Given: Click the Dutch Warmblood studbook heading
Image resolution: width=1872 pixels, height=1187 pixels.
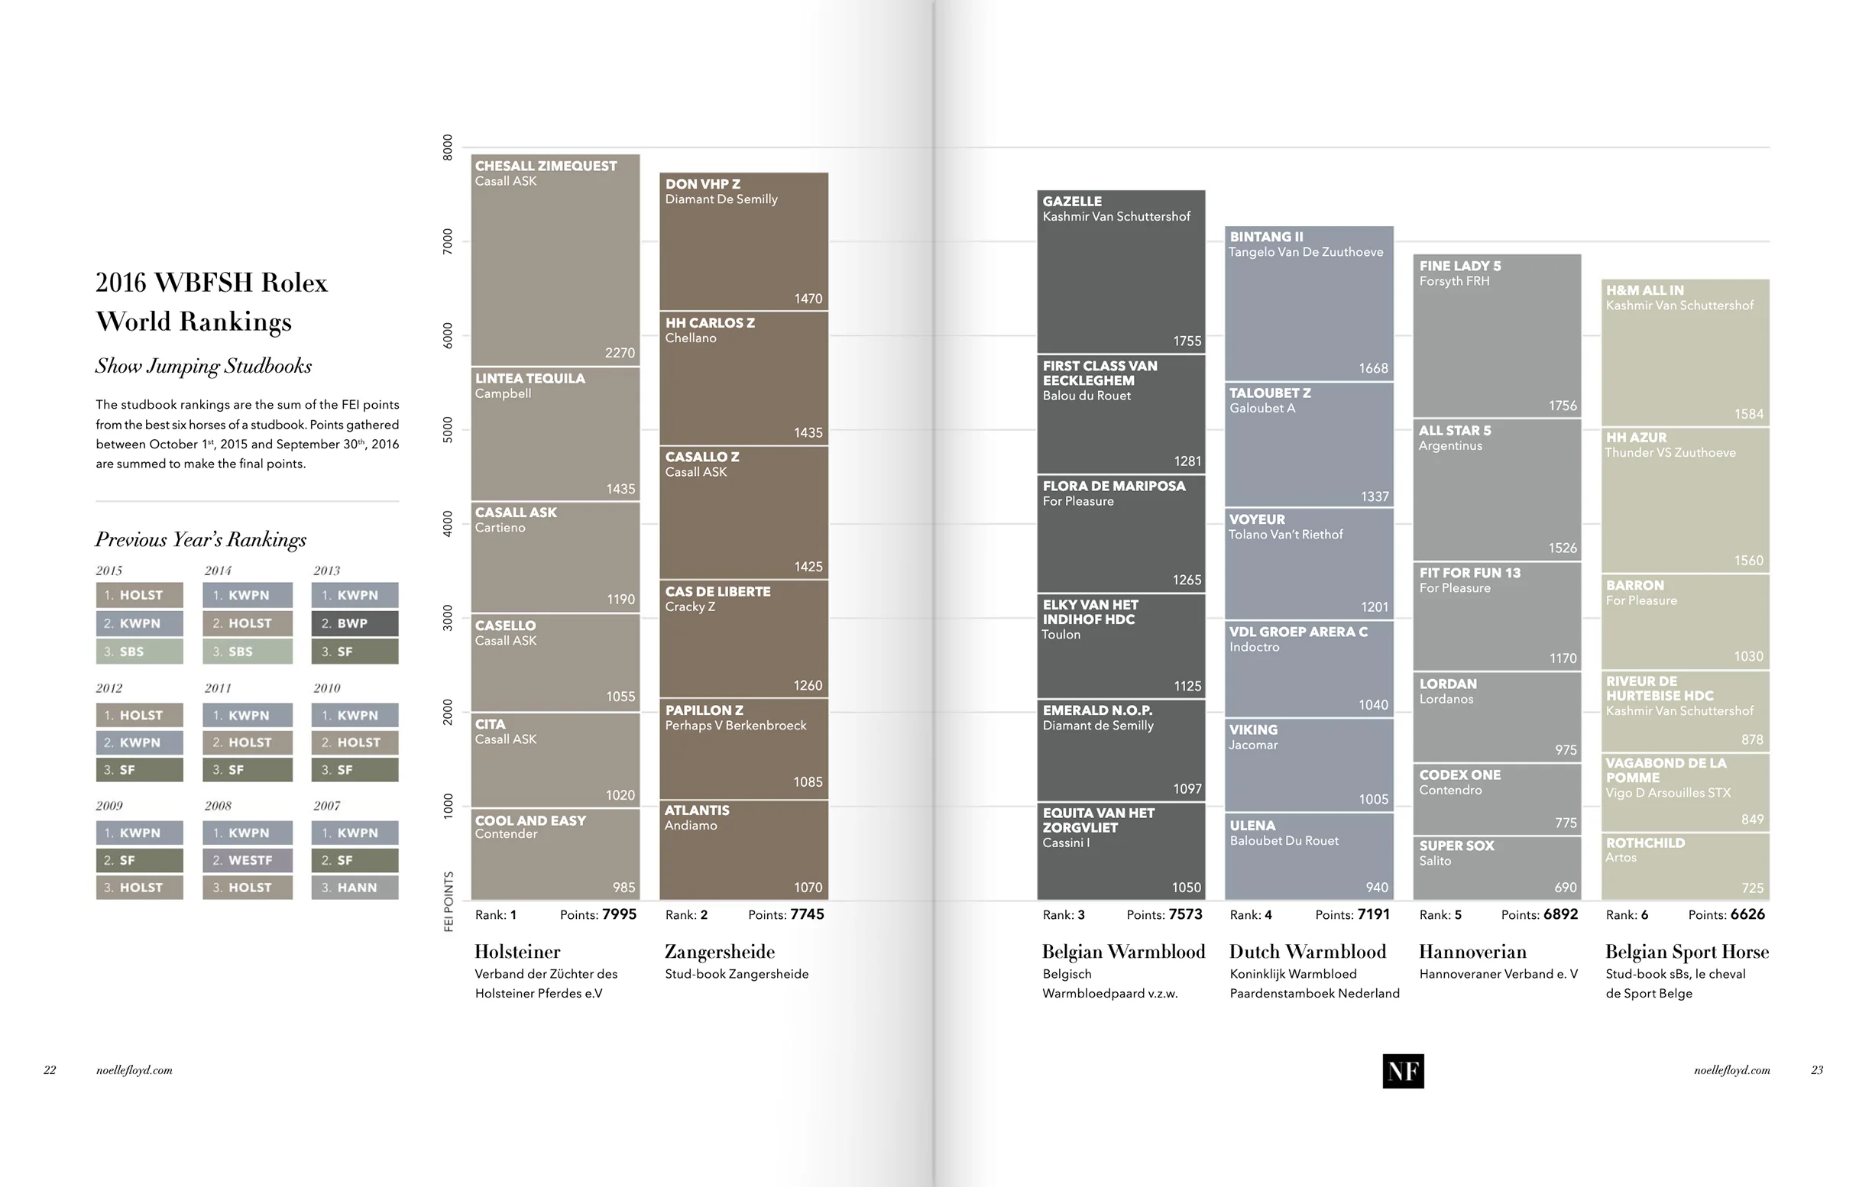Looking at the screenshot, I should click(1307, 952).
